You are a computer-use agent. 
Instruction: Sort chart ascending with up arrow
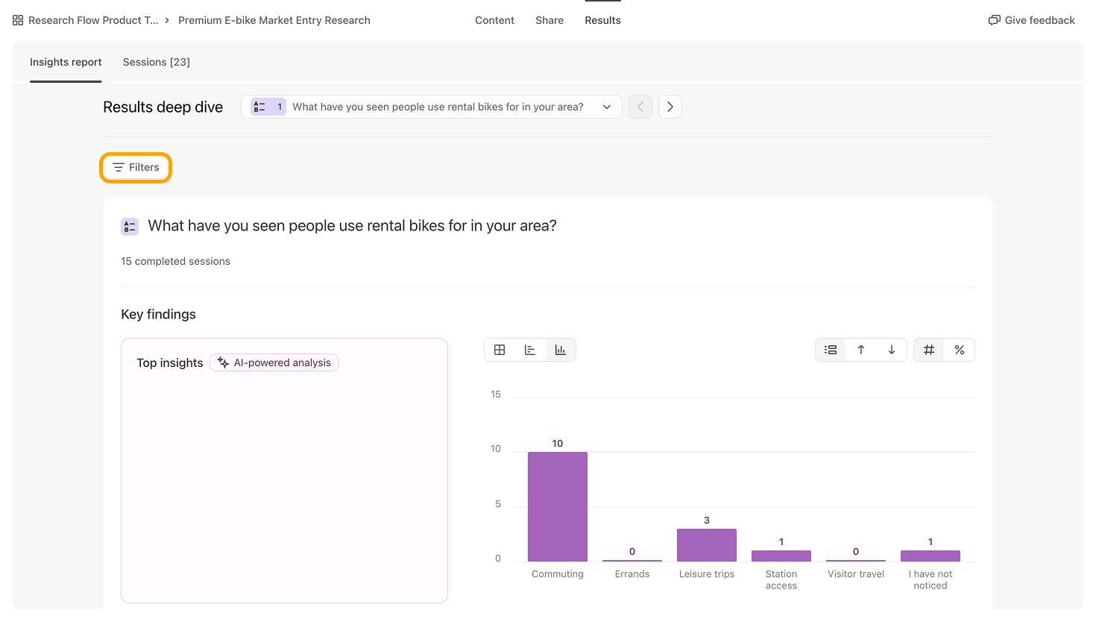coord(861,350)
